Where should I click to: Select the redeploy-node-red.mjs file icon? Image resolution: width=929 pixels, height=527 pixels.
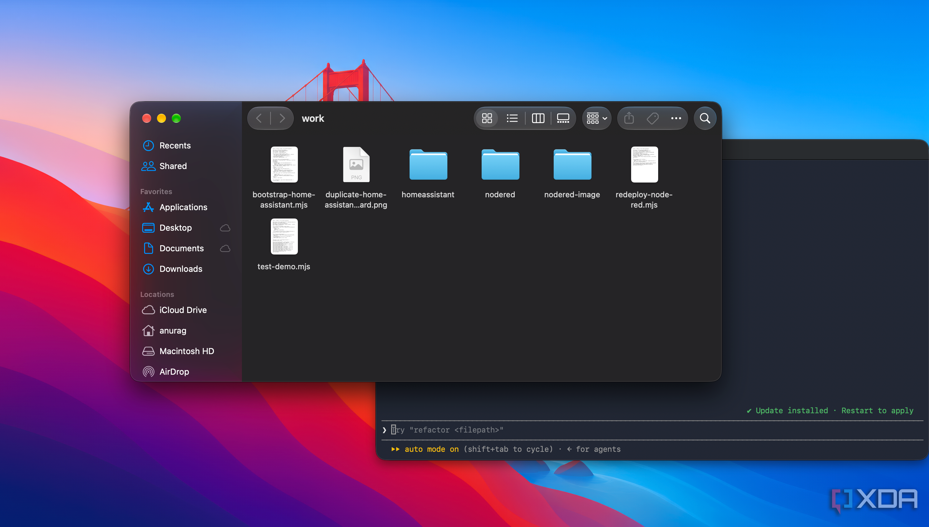[644, 165]
